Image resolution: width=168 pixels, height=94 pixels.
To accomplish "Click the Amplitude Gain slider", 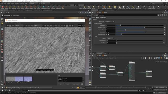I will pyautogui.click(x=140, y=28).
